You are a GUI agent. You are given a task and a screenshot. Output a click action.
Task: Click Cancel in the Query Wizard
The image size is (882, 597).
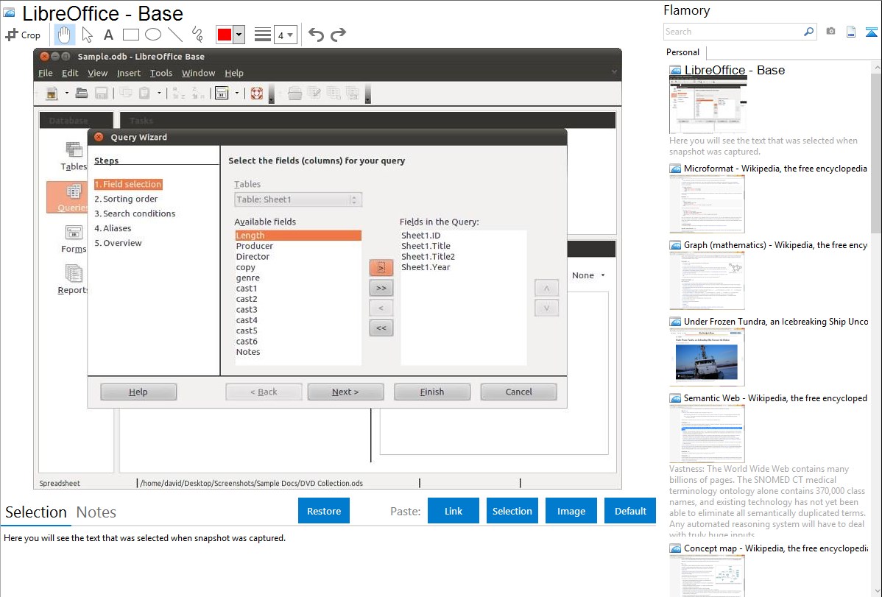pyautogui.click(x=518, y=392)
